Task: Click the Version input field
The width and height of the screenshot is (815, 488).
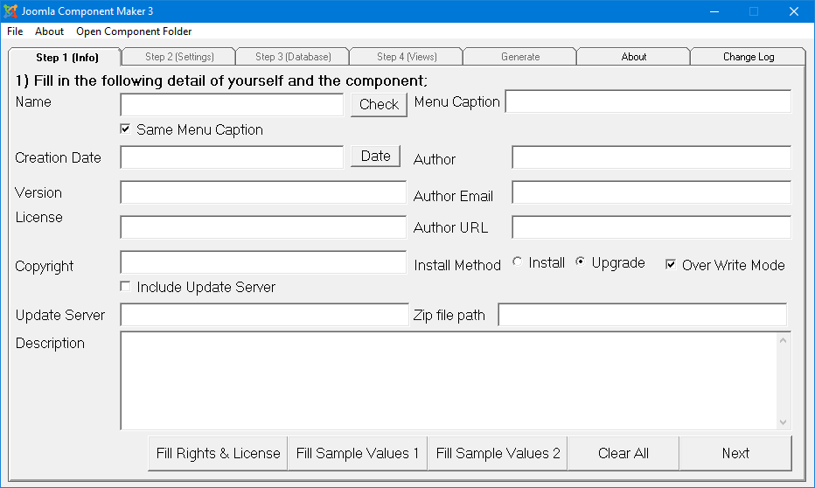Action: 263,192
